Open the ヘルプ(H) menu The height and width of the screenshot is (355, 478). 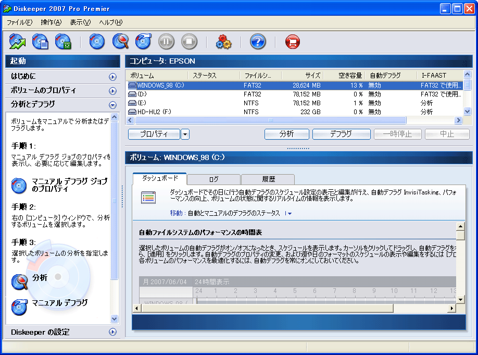[x=111, y=22]
